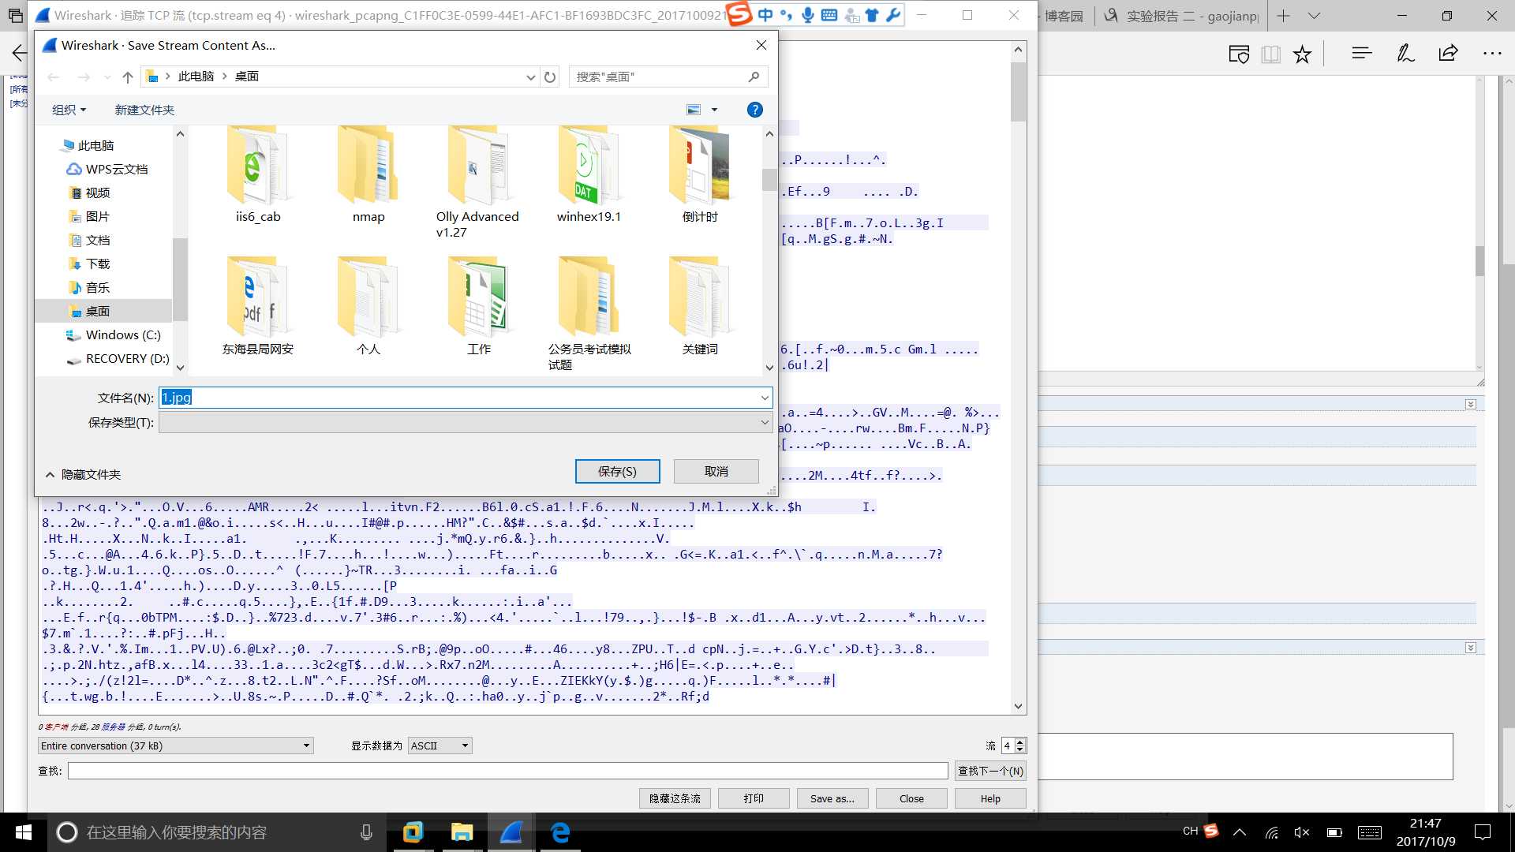
Task: Open Edge more options ellipsis
Action: pyautogui.click(x=1492, y=54)
